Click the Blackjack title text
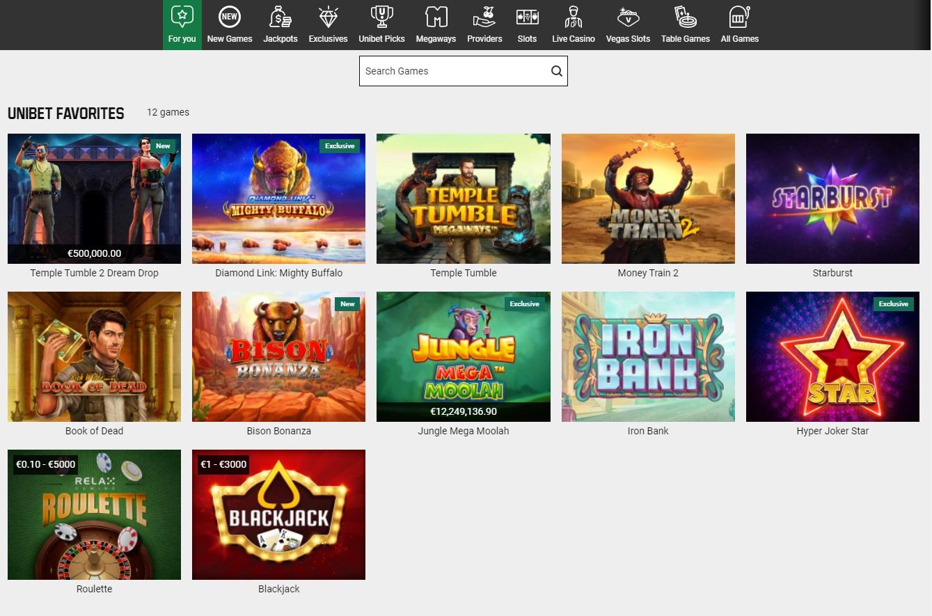Screen dimensions: 932x616 click(278, 589)
